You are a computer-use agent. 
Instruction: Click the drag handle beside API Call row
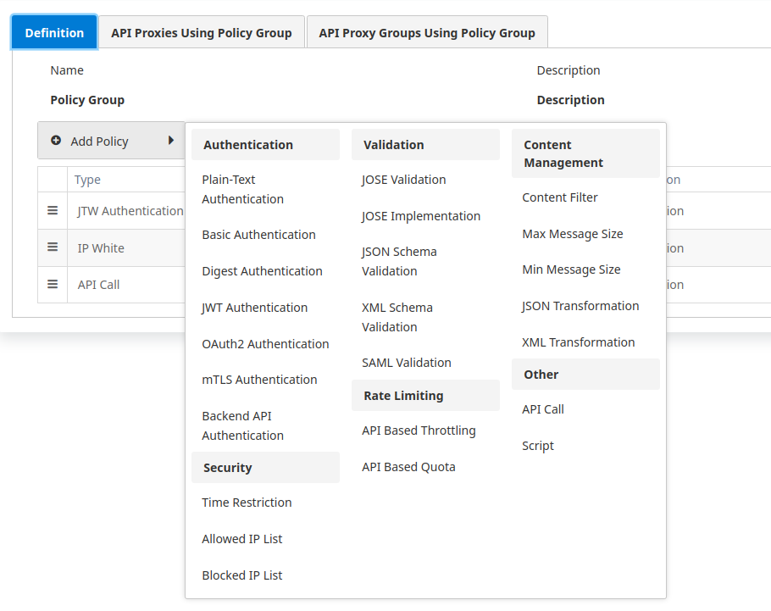(52, 284)
